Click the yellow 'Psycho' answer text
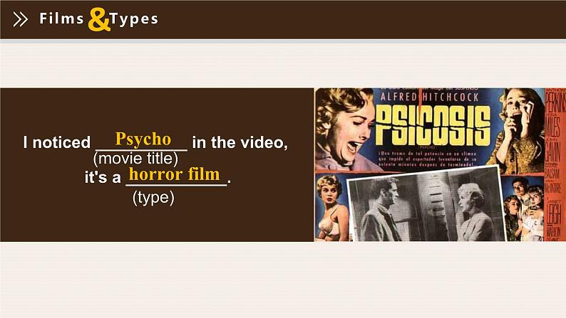The image size is (566, 318). [x=143, y=139]
